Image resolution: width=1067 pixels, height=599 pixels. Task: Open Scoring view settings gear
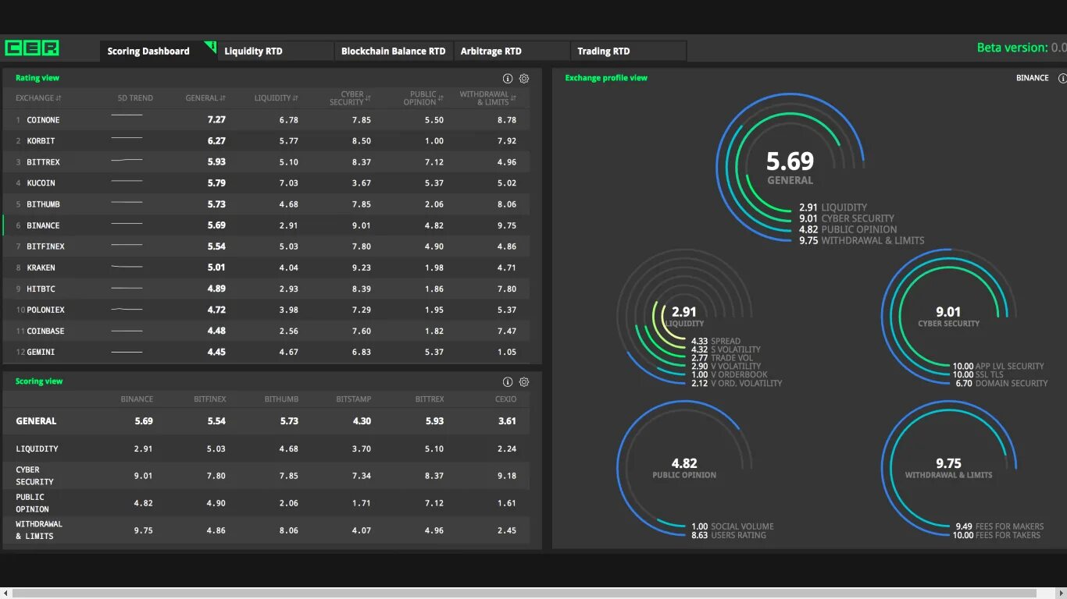[524, 382]
